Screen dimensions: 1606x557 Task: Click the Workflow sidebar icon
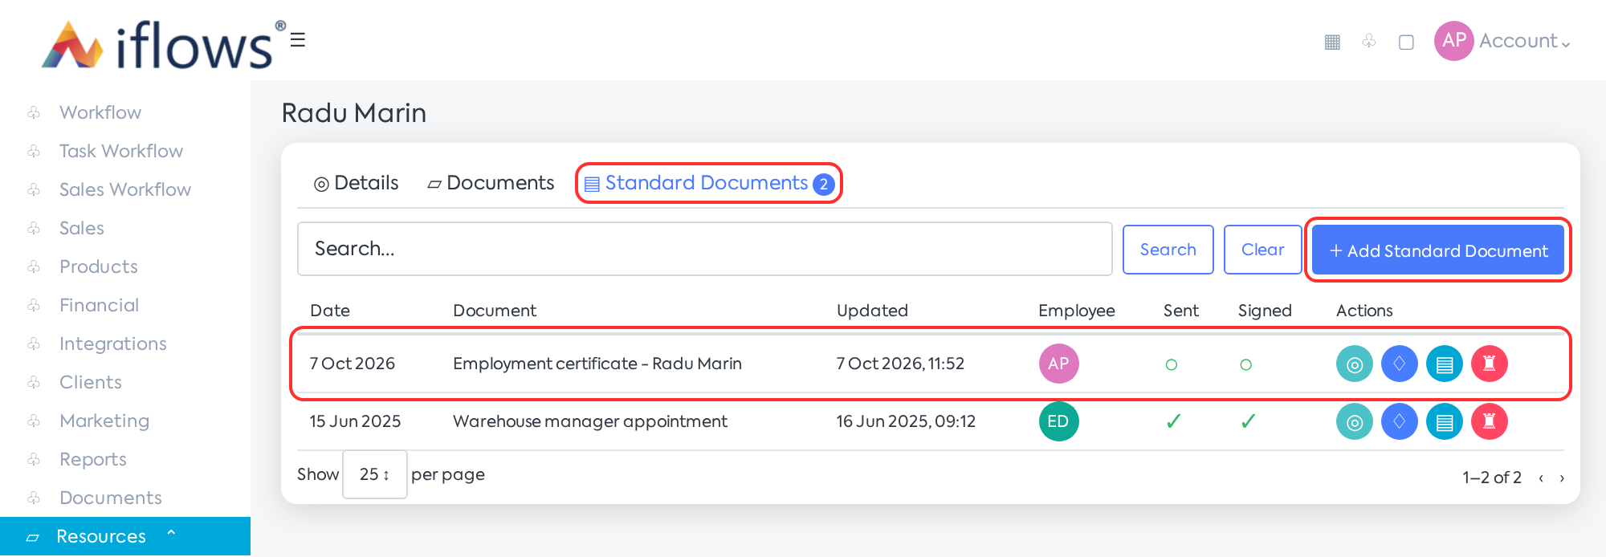point(34,112)
